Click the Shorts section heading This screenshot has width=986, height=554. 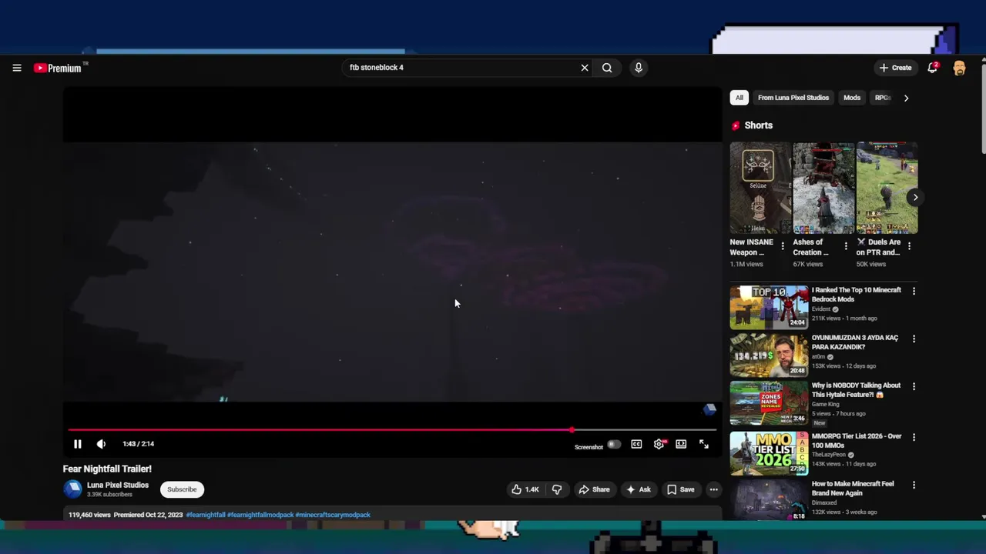pyautogui.click(x=759, y=125)
